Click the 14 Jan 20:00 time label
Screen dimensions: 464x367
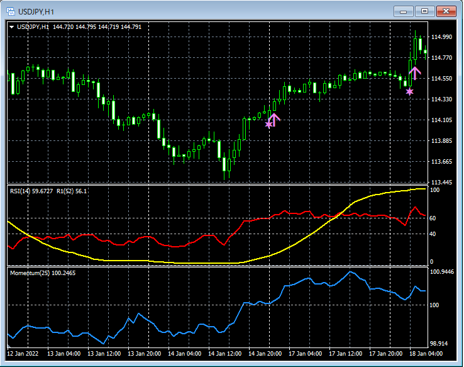(265, 354)
